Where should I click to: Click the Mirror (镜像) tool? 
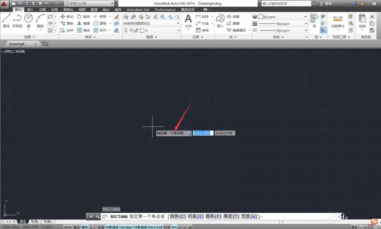click(x=83, y=23)
